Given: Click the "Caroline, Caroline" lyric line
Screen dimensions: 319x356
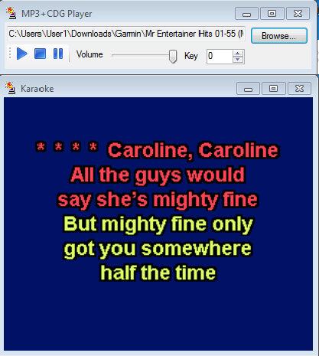Looking at the screenshot, I should pos(194,150).
